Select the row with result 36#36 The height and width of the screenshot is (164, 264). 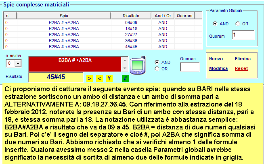point(103,41)
